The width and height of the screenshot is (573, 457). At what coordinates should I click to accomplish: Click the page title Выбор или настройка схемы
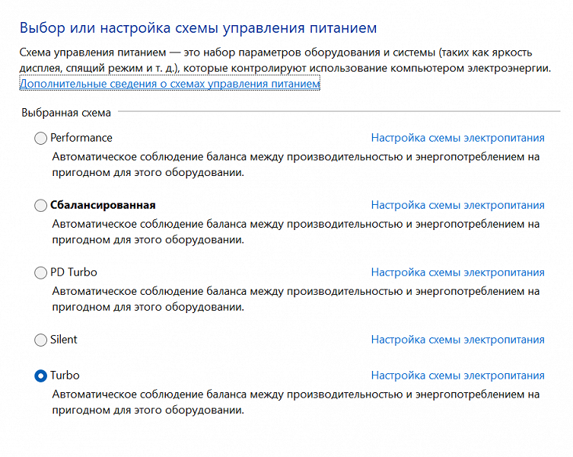click(198, 28)
